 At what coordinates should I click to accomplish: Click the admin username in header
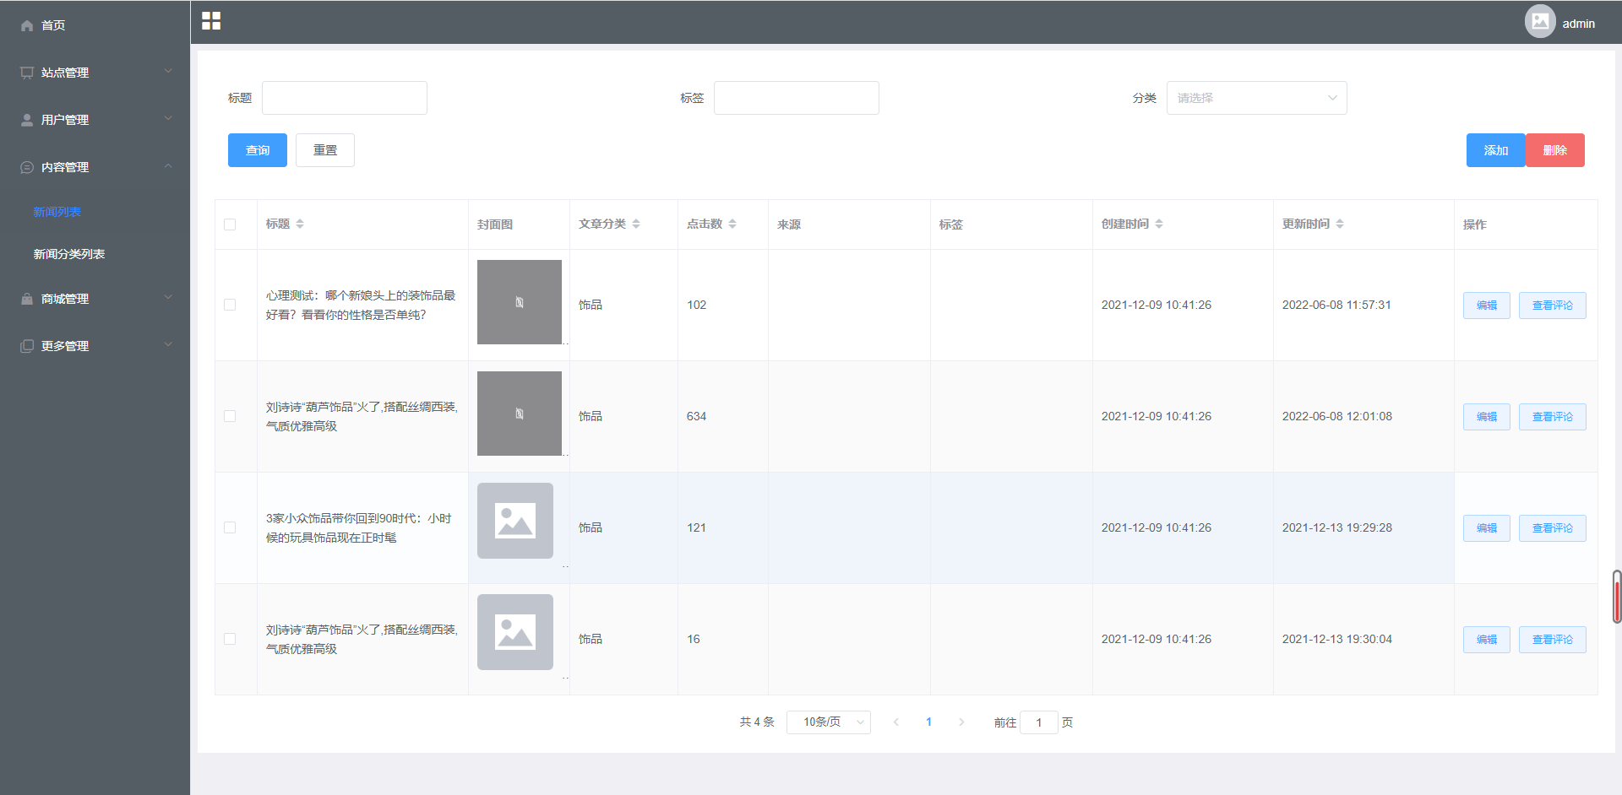pyautogui.click(x=1578, y=24)
